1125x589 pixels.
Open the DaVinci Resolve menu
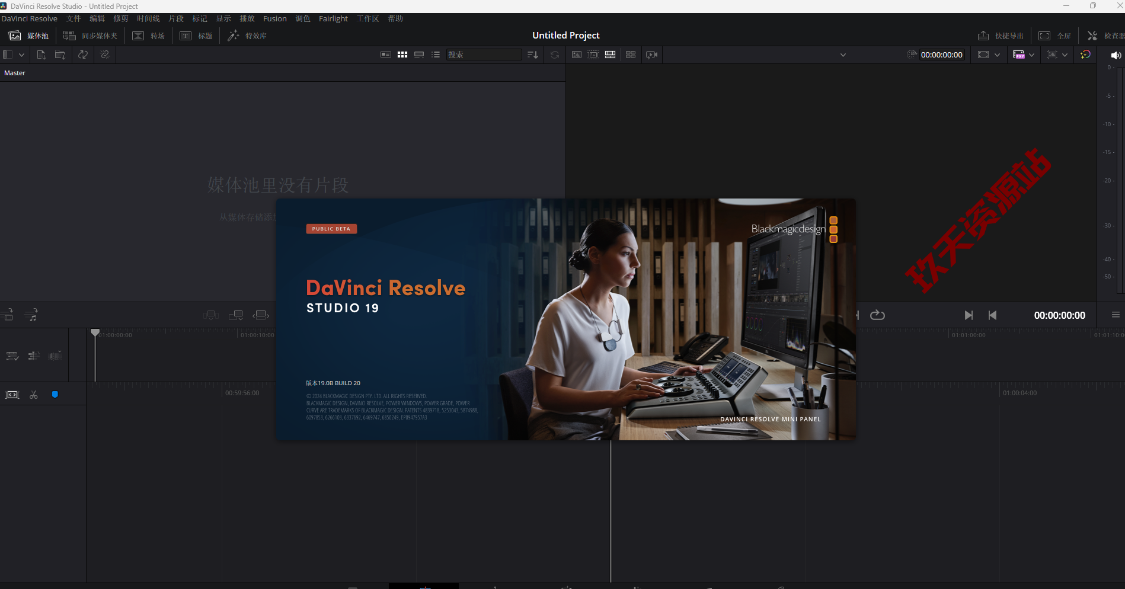[30, 18]
